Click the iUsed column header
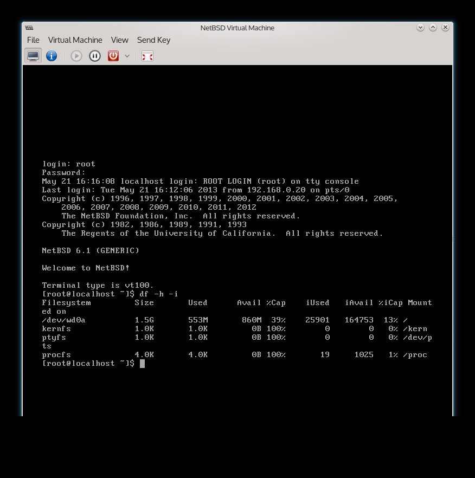 [318, 303]
